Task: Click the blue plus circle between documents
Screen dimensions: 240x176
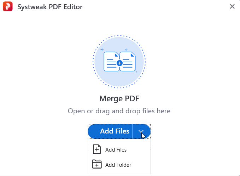Action: click(x=119, y=63)
